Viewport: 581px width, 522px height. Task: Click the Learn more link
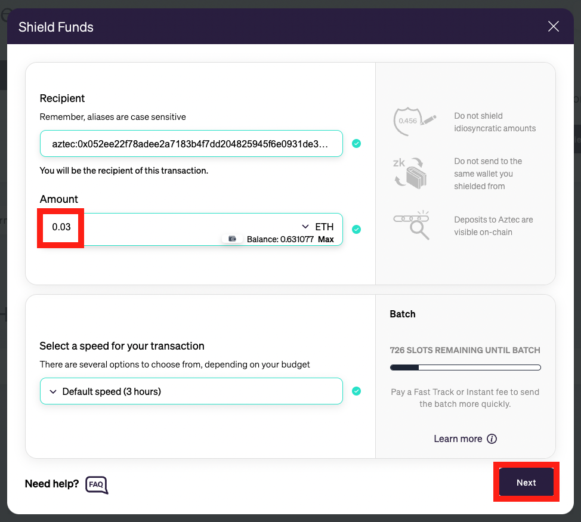pyautogui.click(x=458, y=438)
